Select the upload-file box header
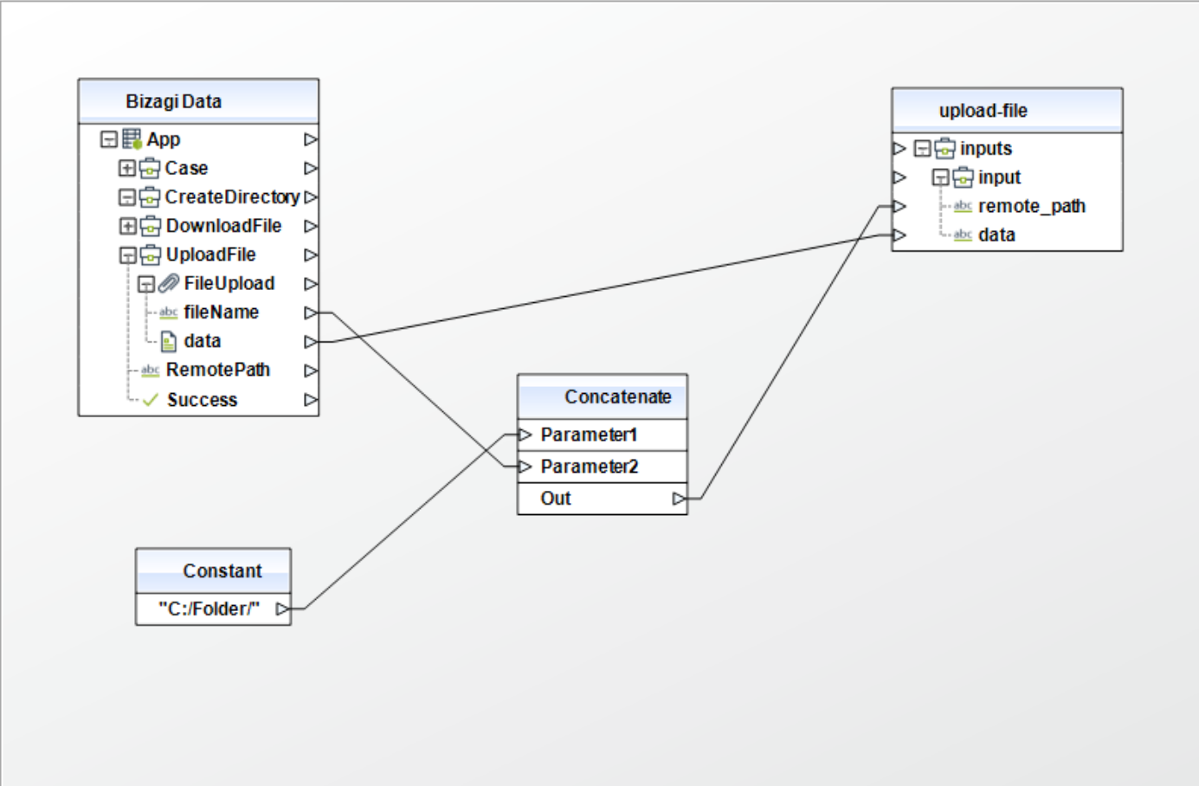 pyautogui.click(x=1007, y=110)
